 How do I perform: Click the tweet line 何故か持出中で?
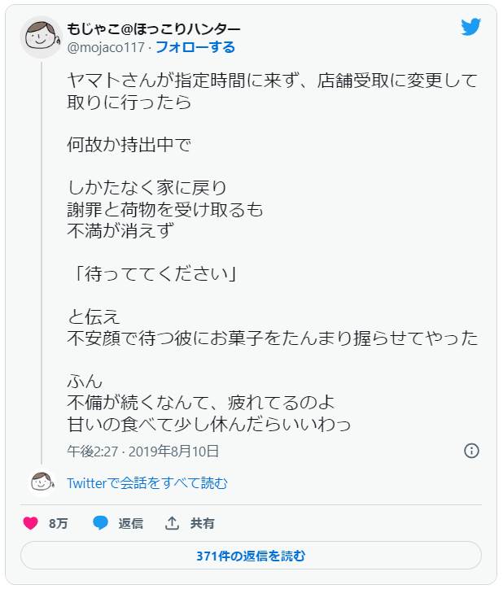(x=129, y=145)
